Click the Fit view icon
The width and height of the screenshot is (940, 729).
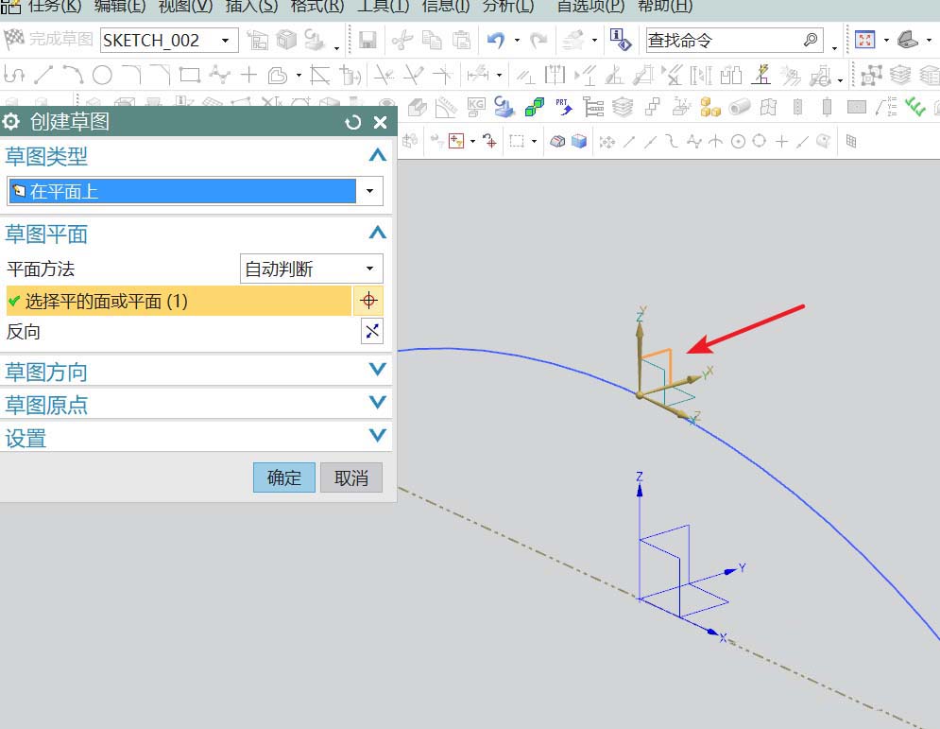click(865, 40)
